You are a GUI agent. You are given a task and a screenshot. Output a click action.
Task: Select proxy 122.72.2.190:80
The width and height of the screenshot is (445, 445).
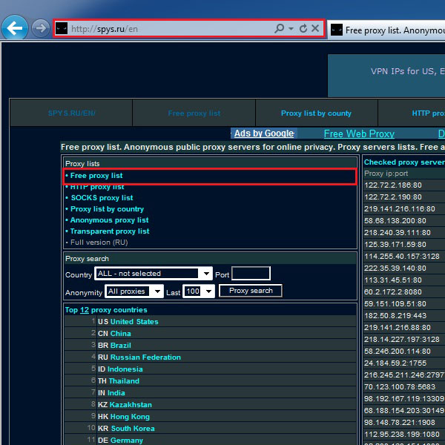(393, 197)
